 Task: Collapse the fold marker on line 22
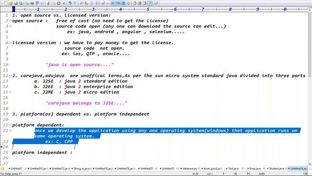pos(10,131)
